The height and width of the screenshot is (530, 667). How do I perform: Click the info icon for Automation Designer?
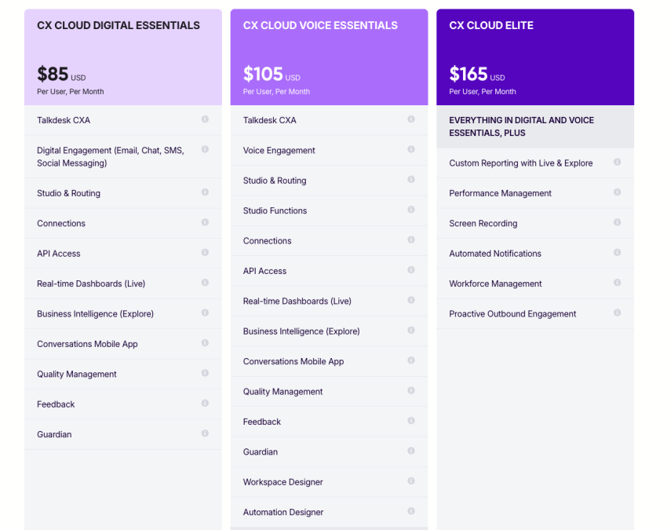(411, 512)
